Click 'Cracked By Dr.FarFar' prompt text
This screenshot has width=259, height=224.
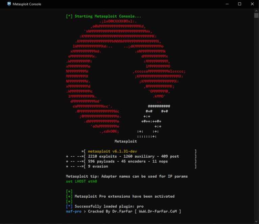point(110,211)
